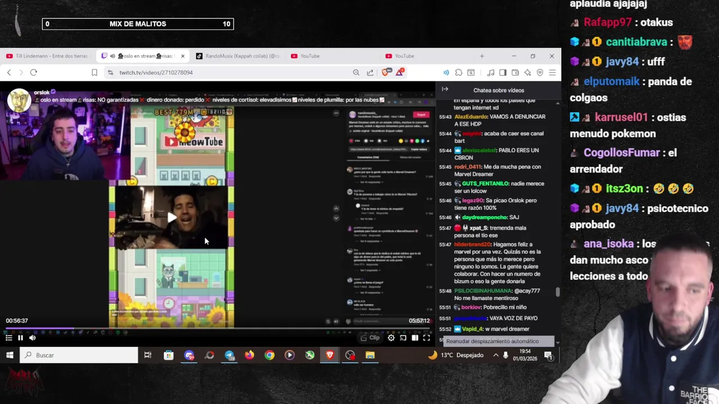Open Brave Shields lion icon
The width and height of the screenshot is (719, 404).
[386, 72]
